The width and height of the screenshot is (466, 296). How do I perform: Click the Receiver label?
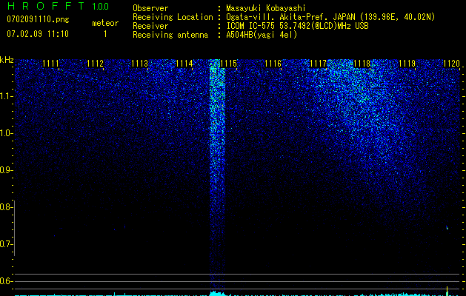[150, 26]
